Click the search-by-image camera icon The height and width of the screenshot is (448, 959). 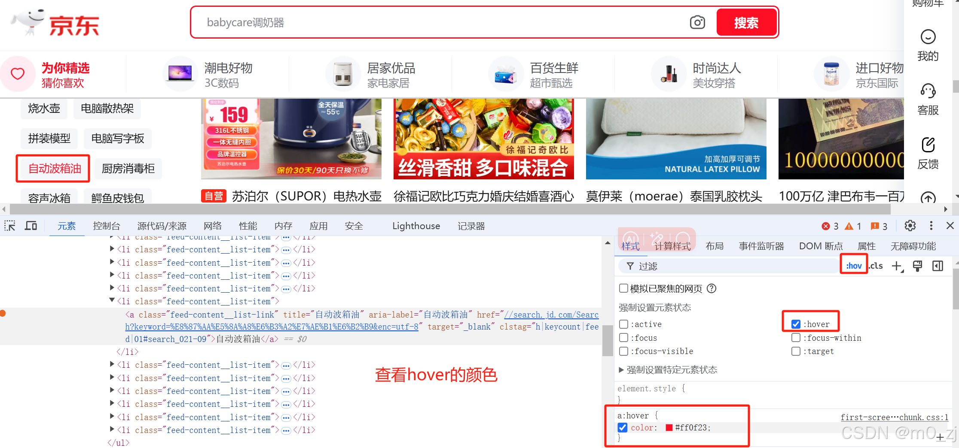697,22
